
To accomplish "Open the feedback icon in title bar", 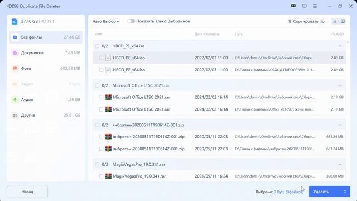I will tap(305, 6).
